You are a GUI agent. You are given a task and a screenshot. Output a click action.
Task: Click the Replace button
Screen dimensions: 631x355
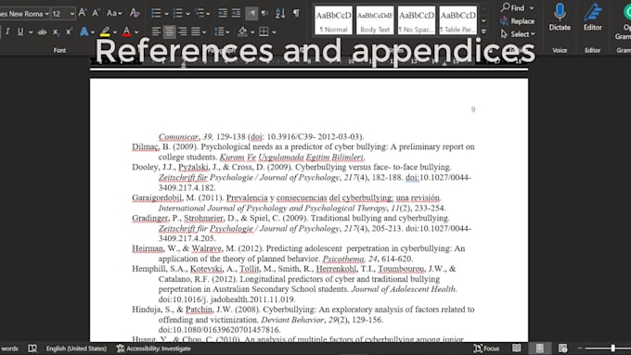[518, 21]
